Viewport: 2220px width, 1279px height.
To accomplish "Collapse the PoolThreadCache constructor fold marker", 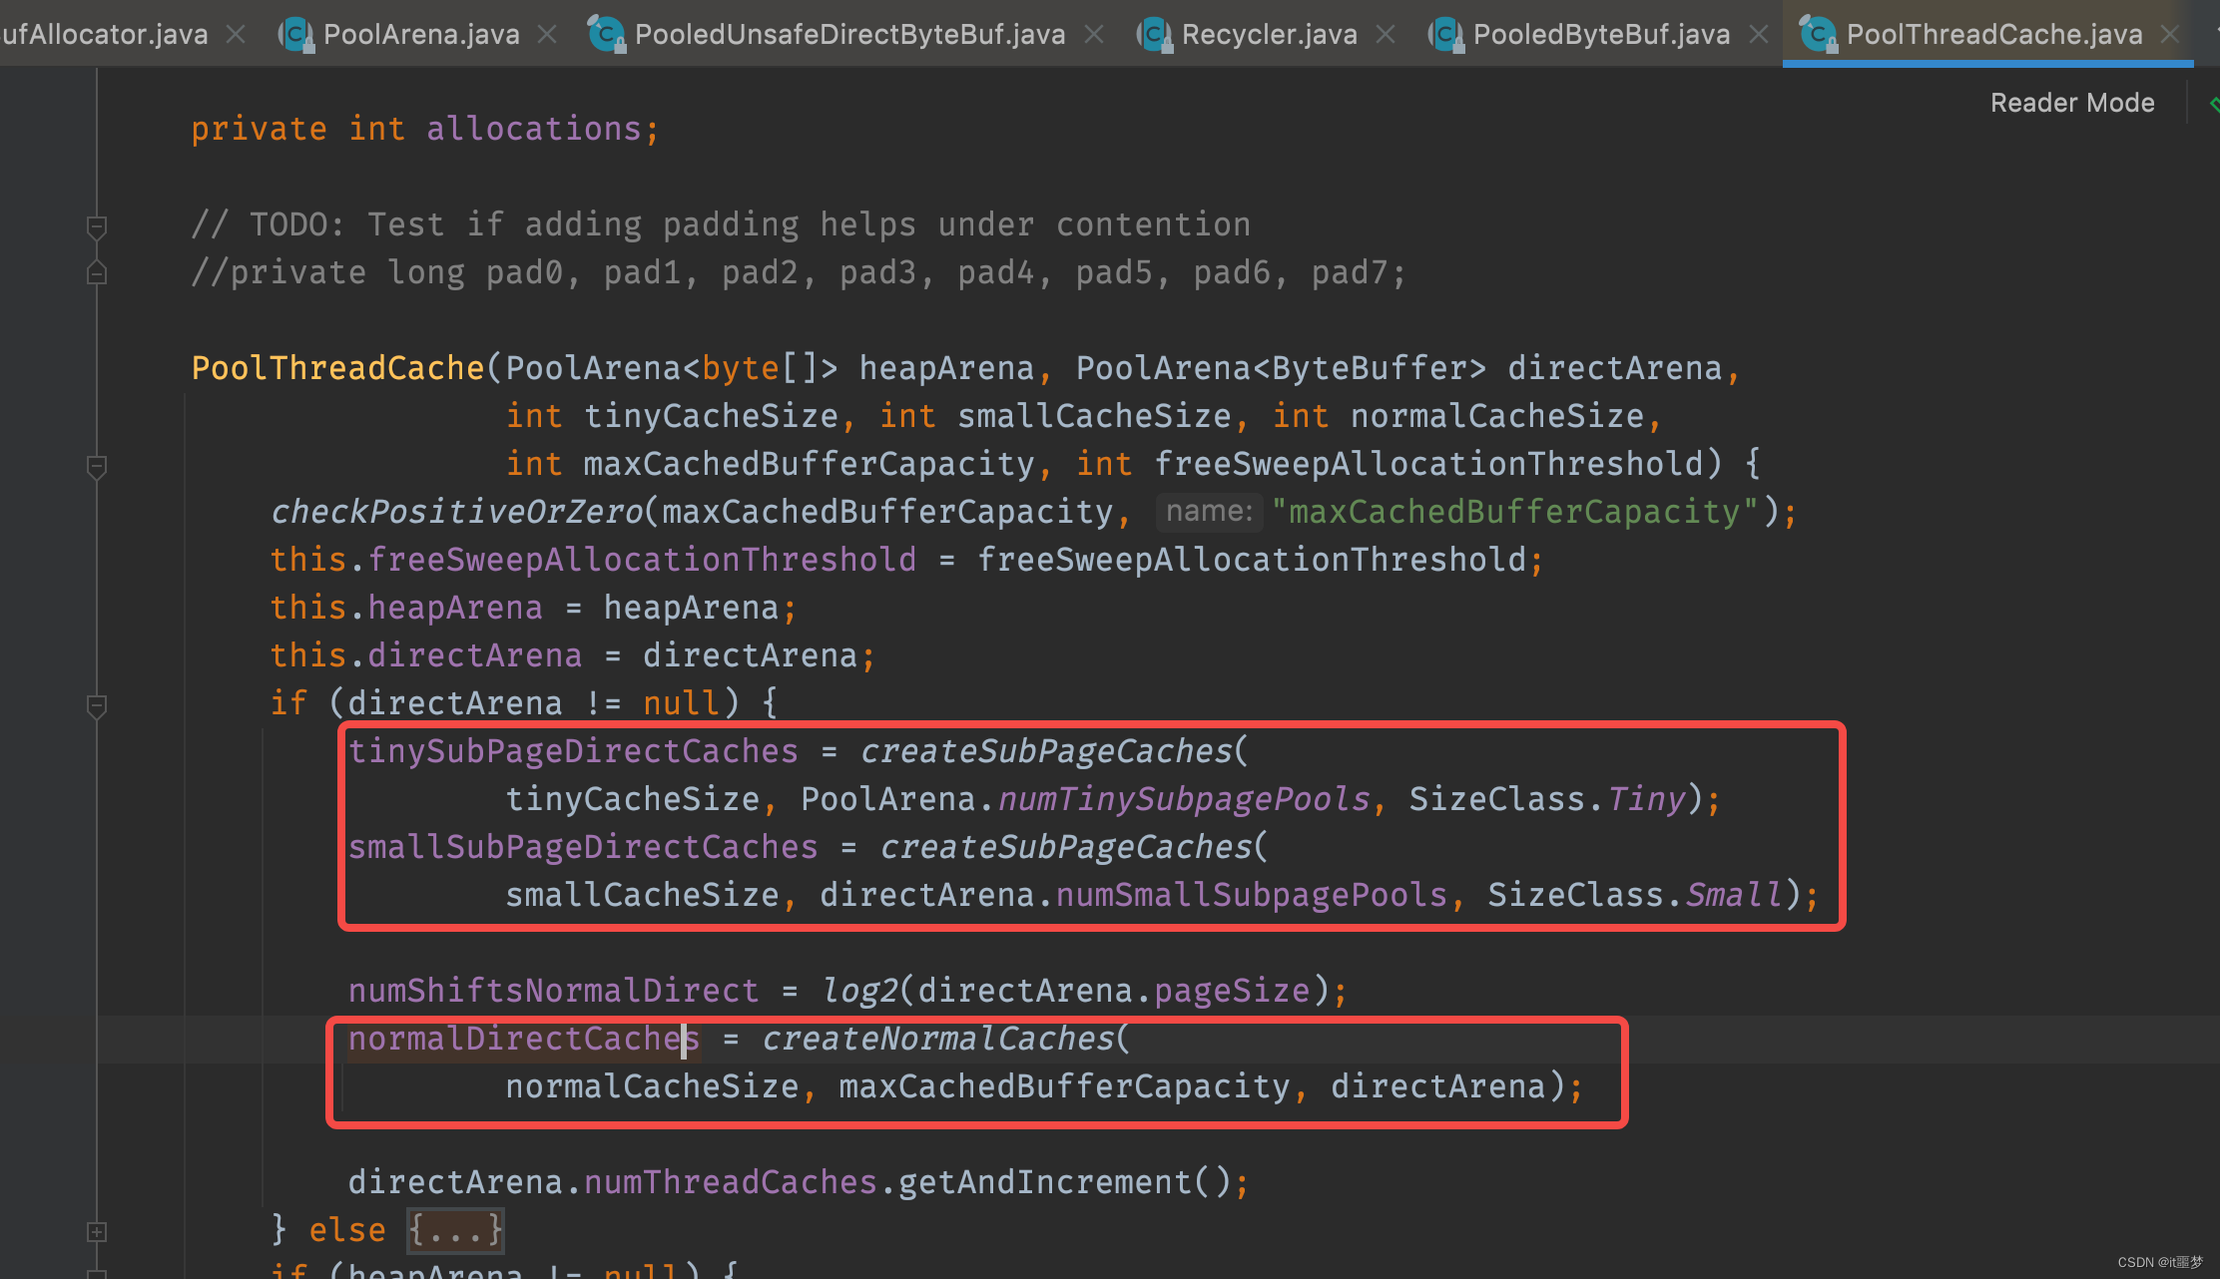I will click(97, 466).
